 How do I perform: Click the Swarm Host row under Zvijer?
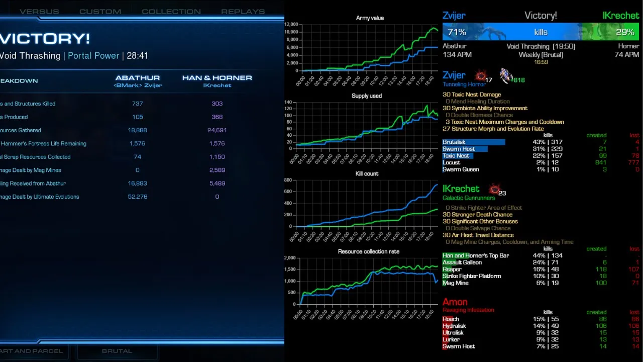[x=541, y=149]
